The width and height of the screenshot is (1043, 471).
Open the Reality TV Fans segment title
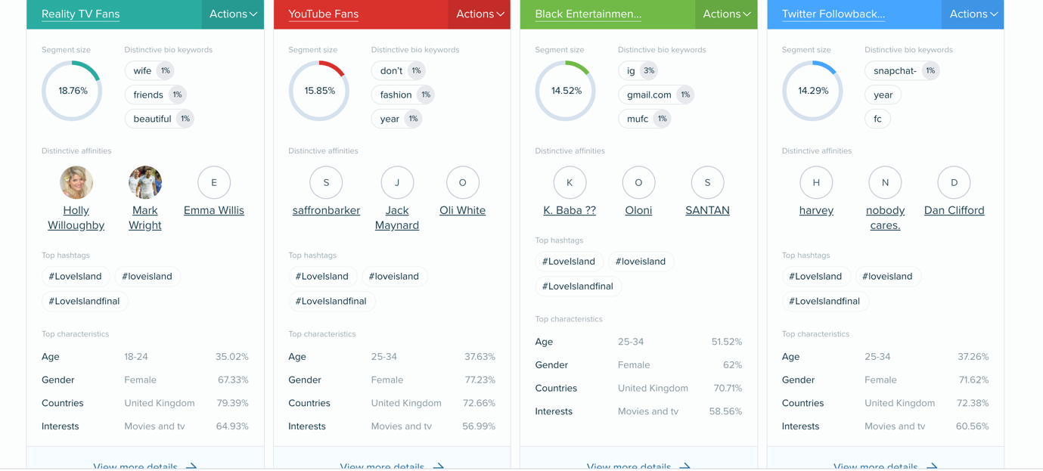(x=80, y=14)
